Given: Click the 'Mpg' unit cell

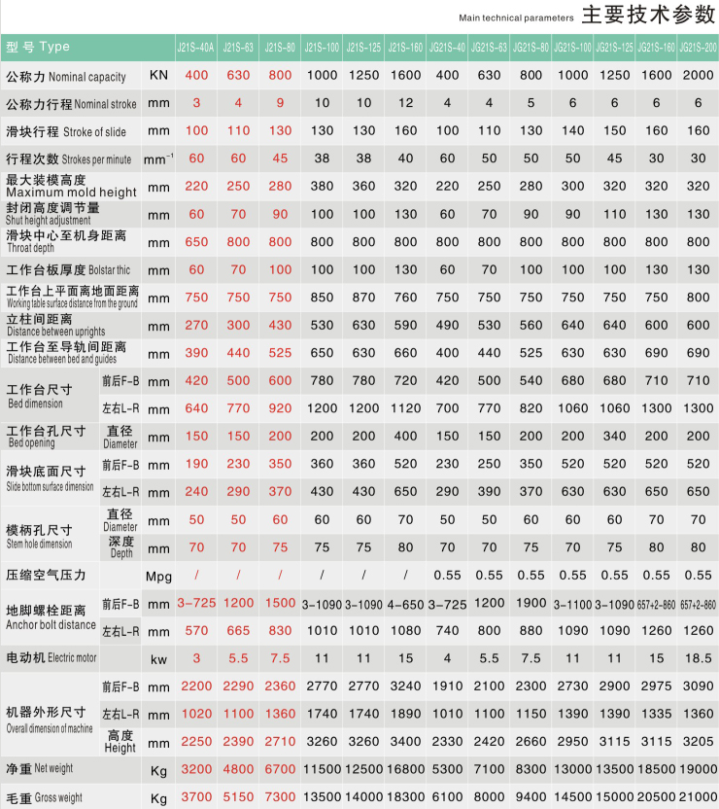Looking at the screenshot, I should tap(158, 577).
